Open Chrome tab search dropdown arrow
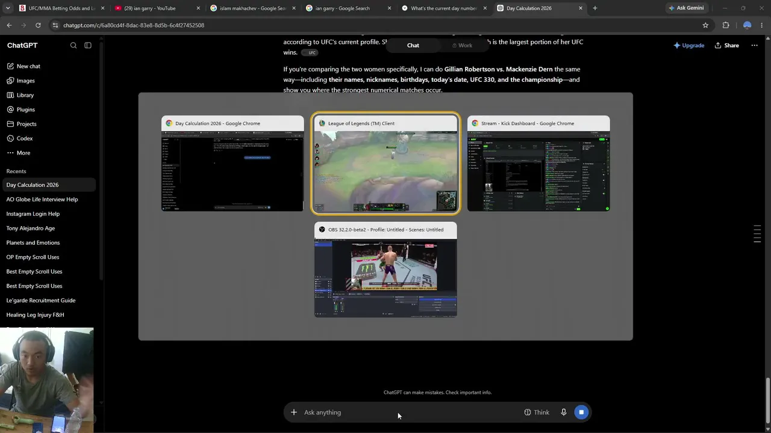 7,8
